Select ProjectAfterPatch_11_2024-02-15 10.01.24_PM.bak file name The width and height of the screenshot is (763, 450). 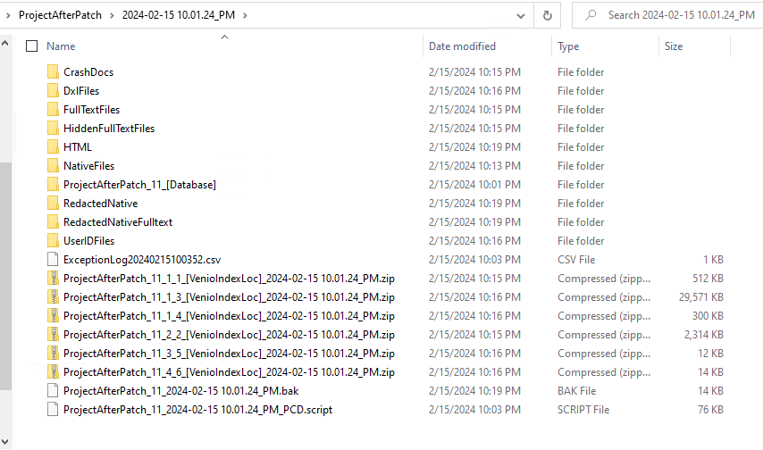(181, 391)
